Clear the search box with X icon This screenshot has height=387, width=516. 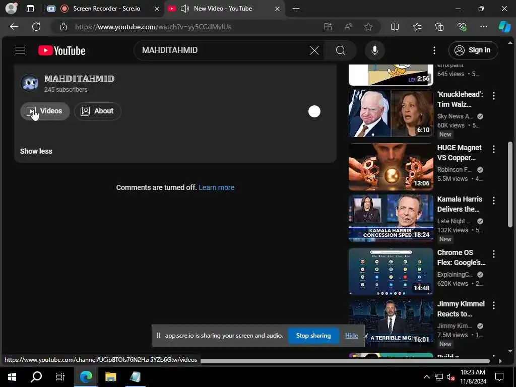coord(314,50)
